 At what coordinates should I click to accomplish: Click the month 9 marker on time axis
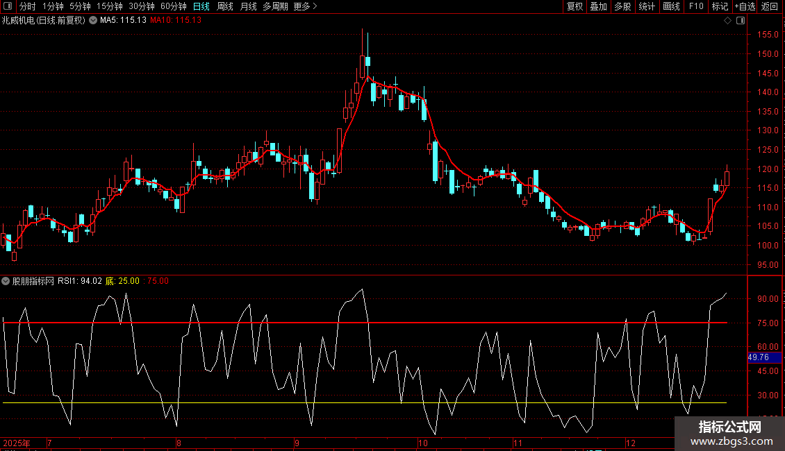click(297, 443)
